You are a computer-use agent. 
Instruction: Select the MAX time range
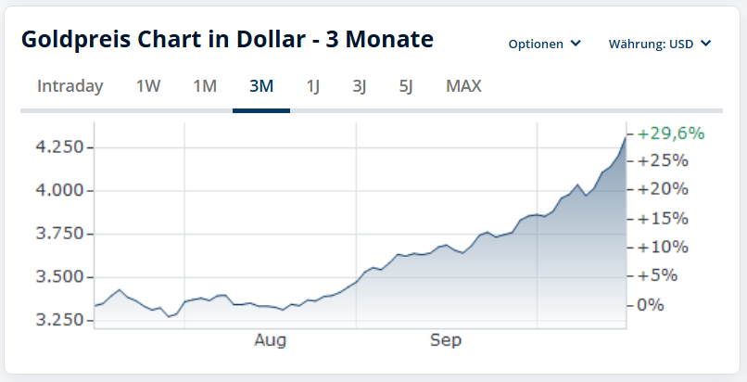pyautogui.click(x=463, y=87)
